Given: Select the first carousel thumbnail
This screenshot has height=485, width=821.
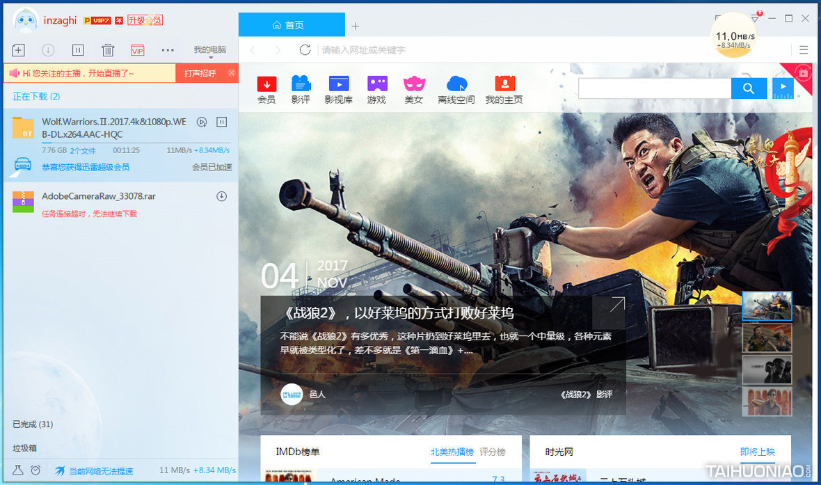Looking at the screenshot, I should tap(767, 306).
